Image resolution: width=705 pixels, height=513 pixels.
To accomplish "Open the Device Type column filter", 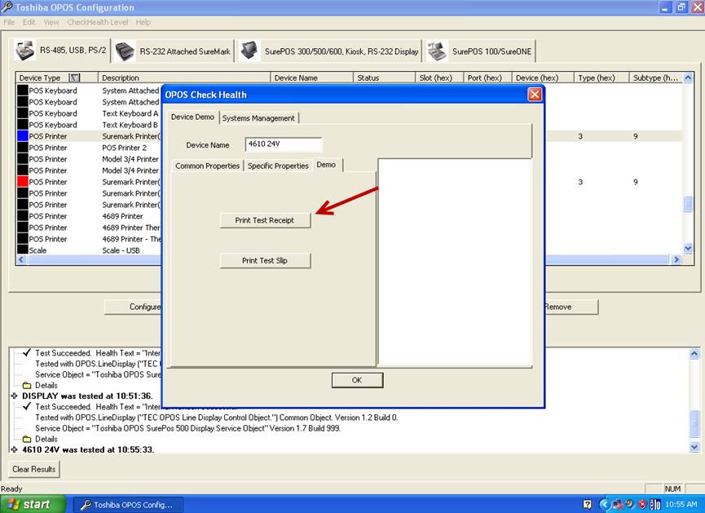I will 75,78.
